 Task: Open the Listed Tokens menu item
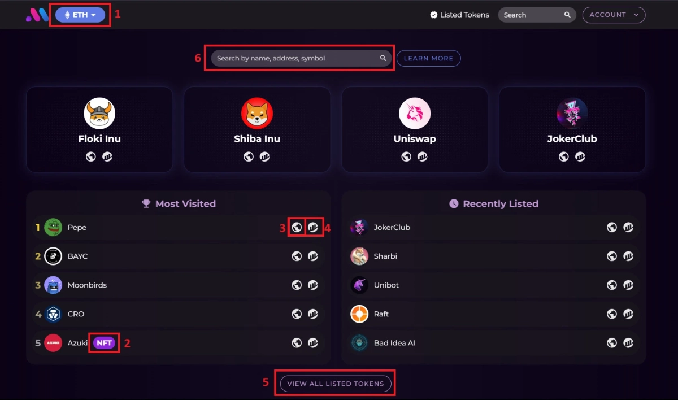tap(459, 15)
